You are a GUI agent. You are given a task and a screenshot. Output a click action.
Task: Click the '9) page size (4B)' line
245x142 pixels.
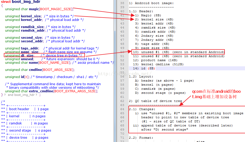152,48
